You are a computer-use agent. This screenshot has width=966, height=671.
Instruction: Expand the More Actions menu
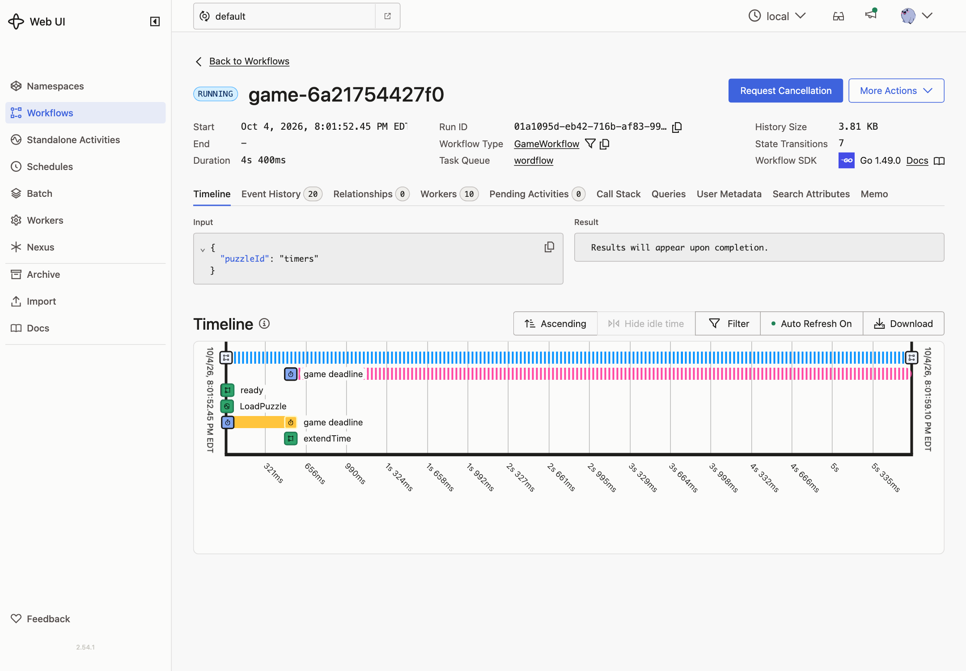tap(896, 90)
